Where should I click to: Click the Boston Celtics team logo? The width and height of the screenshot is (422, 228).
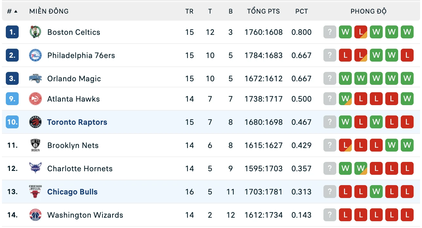[35, 32]
